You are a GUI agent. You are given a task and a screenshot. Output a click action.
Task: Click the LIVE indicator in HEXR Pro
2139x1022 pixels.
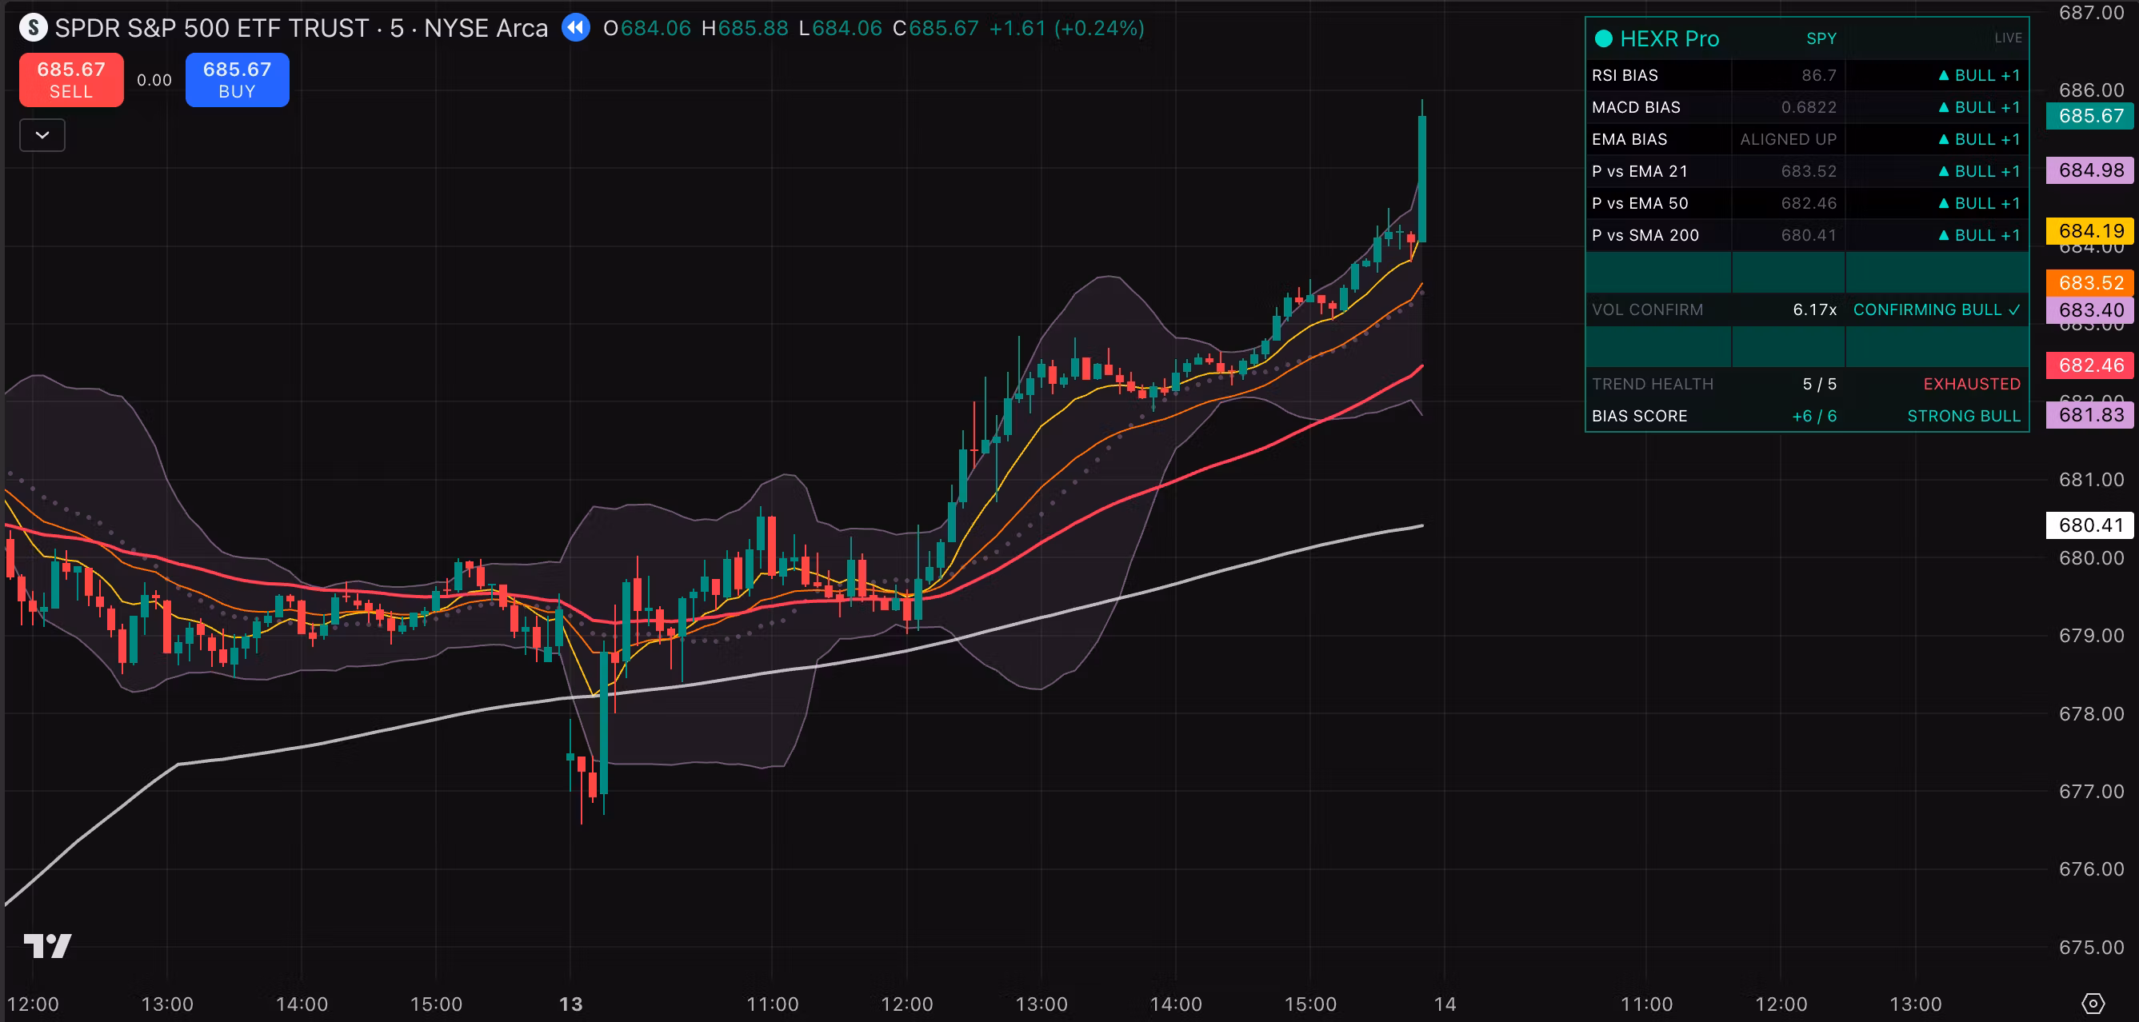[2008, 38]
